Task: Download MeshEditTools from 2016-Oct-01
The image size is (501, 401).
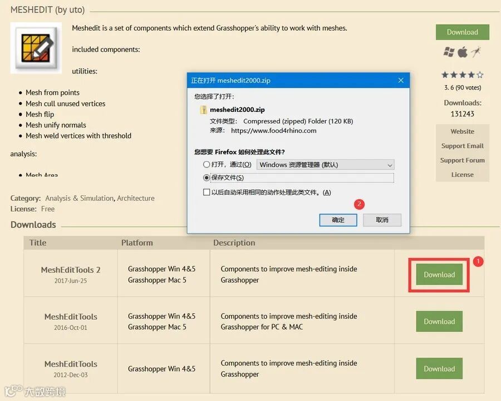Action: click(439, 321)
